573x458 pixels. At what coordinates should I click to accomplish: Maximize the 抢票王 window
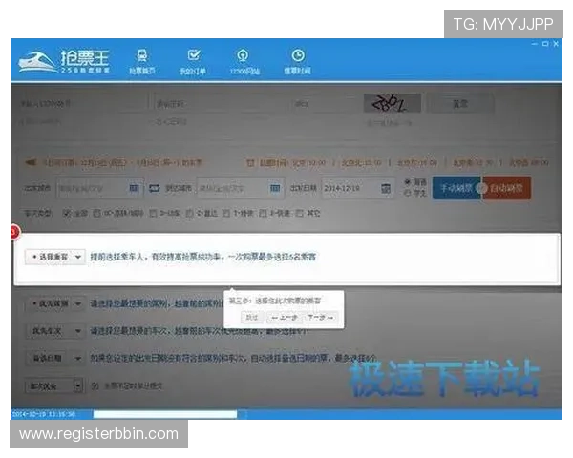tap(545, 44)
